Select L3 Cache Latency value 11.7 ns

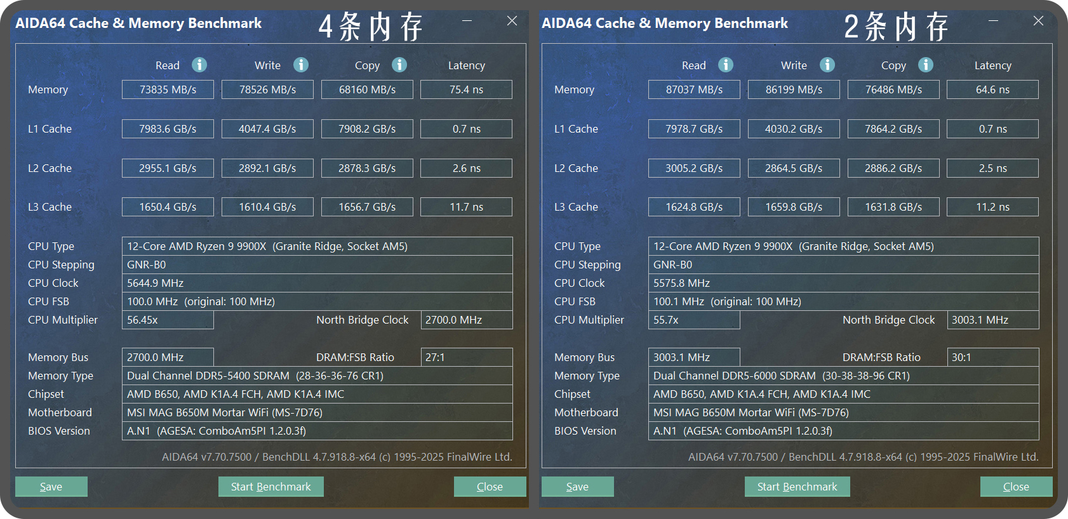[x=467, y=207]
